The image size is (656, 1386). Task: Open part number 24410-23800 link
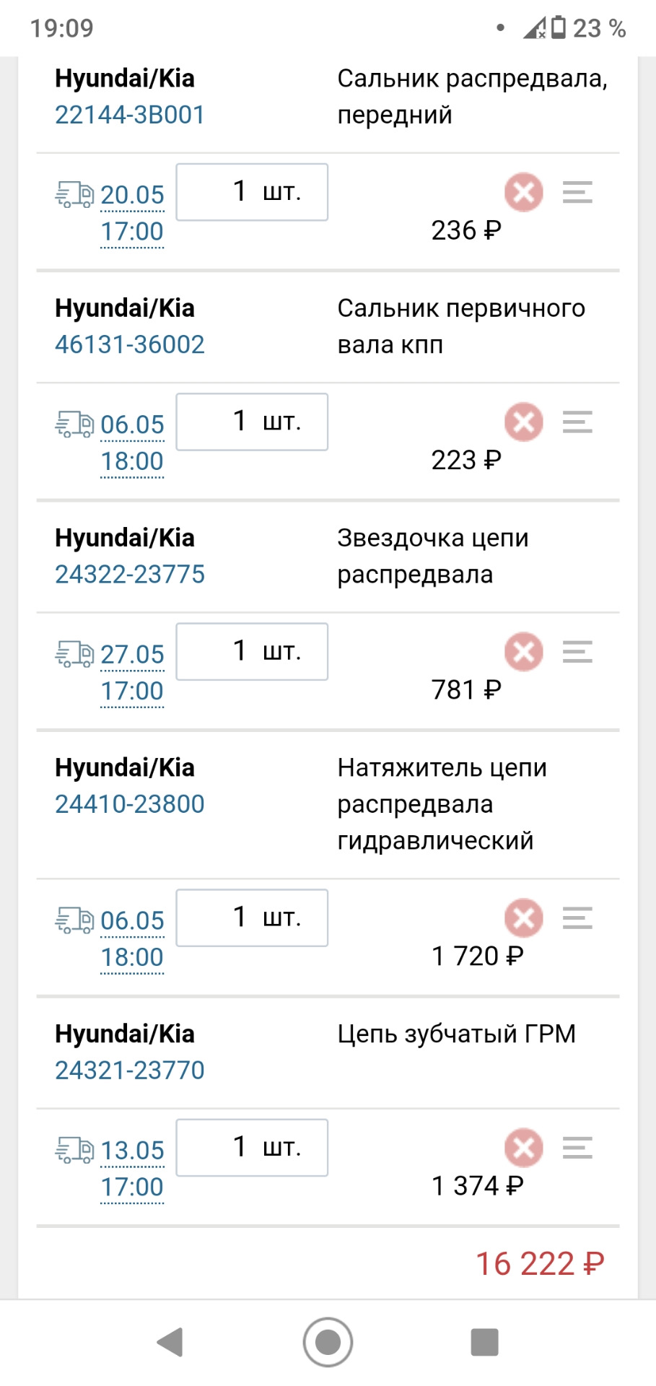(x=130, y=803)
